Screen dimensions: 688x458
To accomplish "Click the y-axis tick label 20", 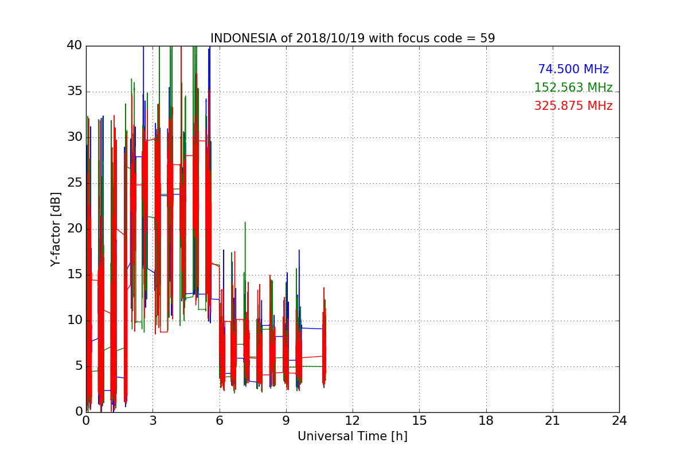I will point(75,229).
